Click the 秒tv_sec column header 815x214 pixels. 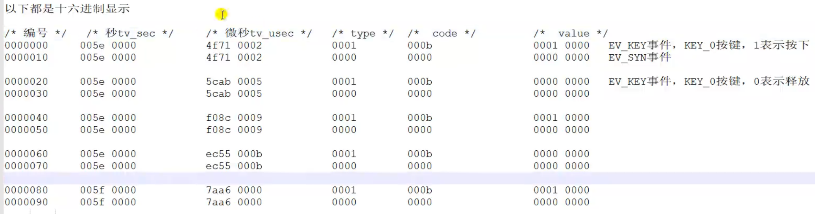(130, 33)
